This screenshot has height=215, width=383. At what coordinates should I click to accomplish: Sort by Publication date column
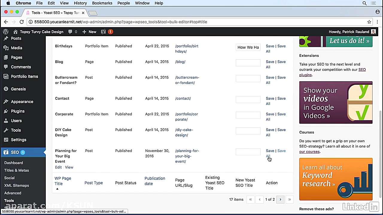(155, 181)
